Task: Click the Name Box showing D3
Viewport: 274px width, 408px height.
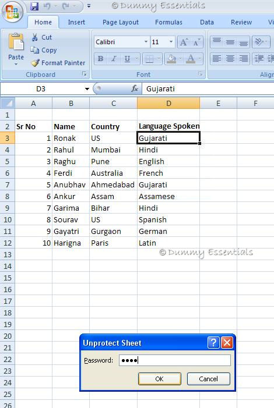Action: (42, 89)
